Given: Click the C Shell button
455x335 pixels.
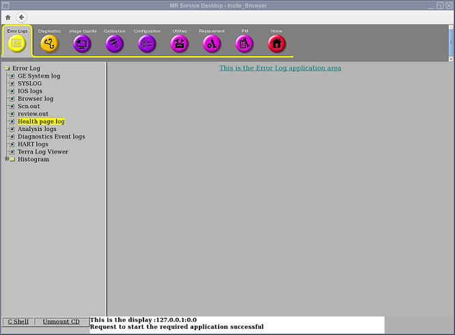Looking at the screenshot, I should tap(18, 321).
